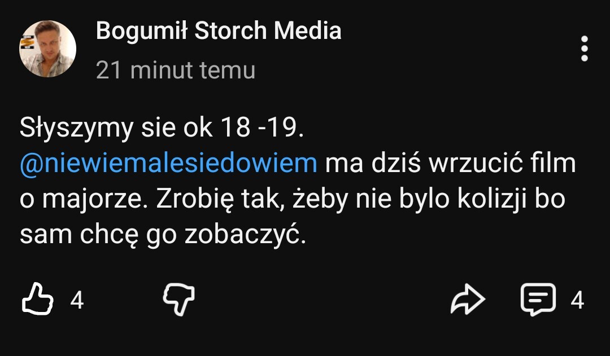Open post at 'Słyszymy sie ok 18 -19.'
This screenshot has width=610, height=356.
pyautogui.click(x=162, y=127)
